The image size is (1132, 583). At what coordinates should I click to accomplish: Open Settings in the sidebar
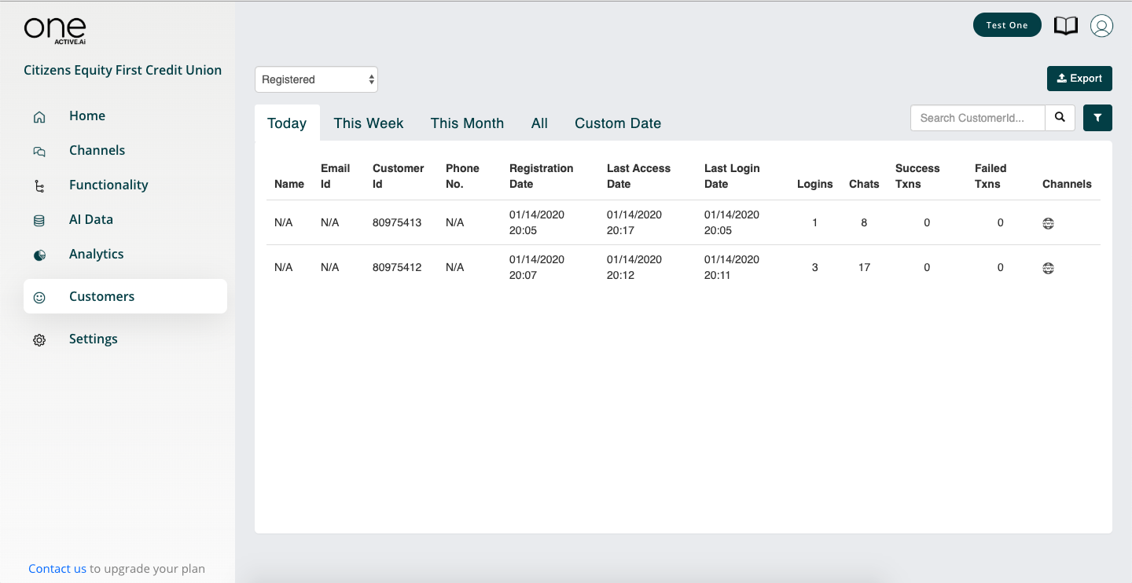pos(94,339)
